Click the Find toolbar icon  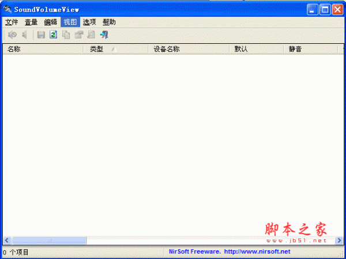91,35
